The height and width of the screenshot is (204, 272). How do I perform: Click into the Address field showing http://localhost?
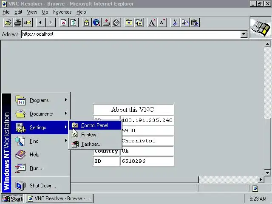click(x=131, y=34)
